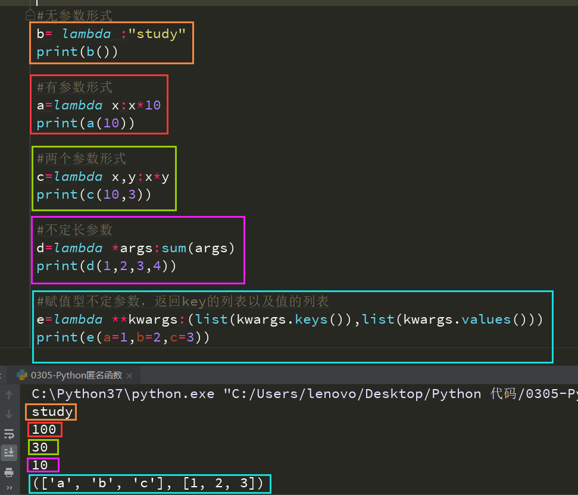Click the up arrow in the run console toolbar
The width and height of the screenshot is (578, 495).
coord(9,395)
